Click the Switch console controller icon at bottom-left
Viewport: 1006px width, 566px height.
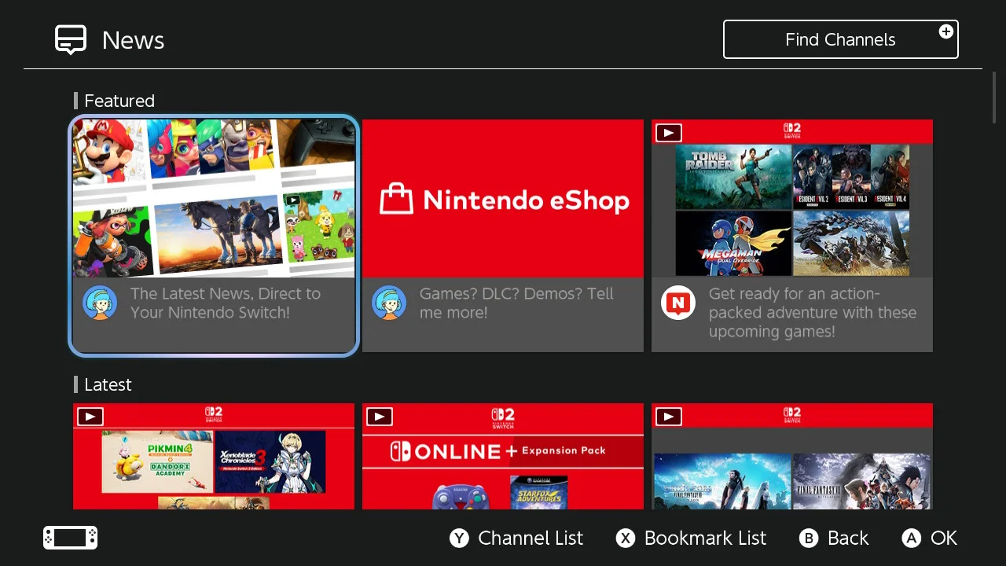71,538
